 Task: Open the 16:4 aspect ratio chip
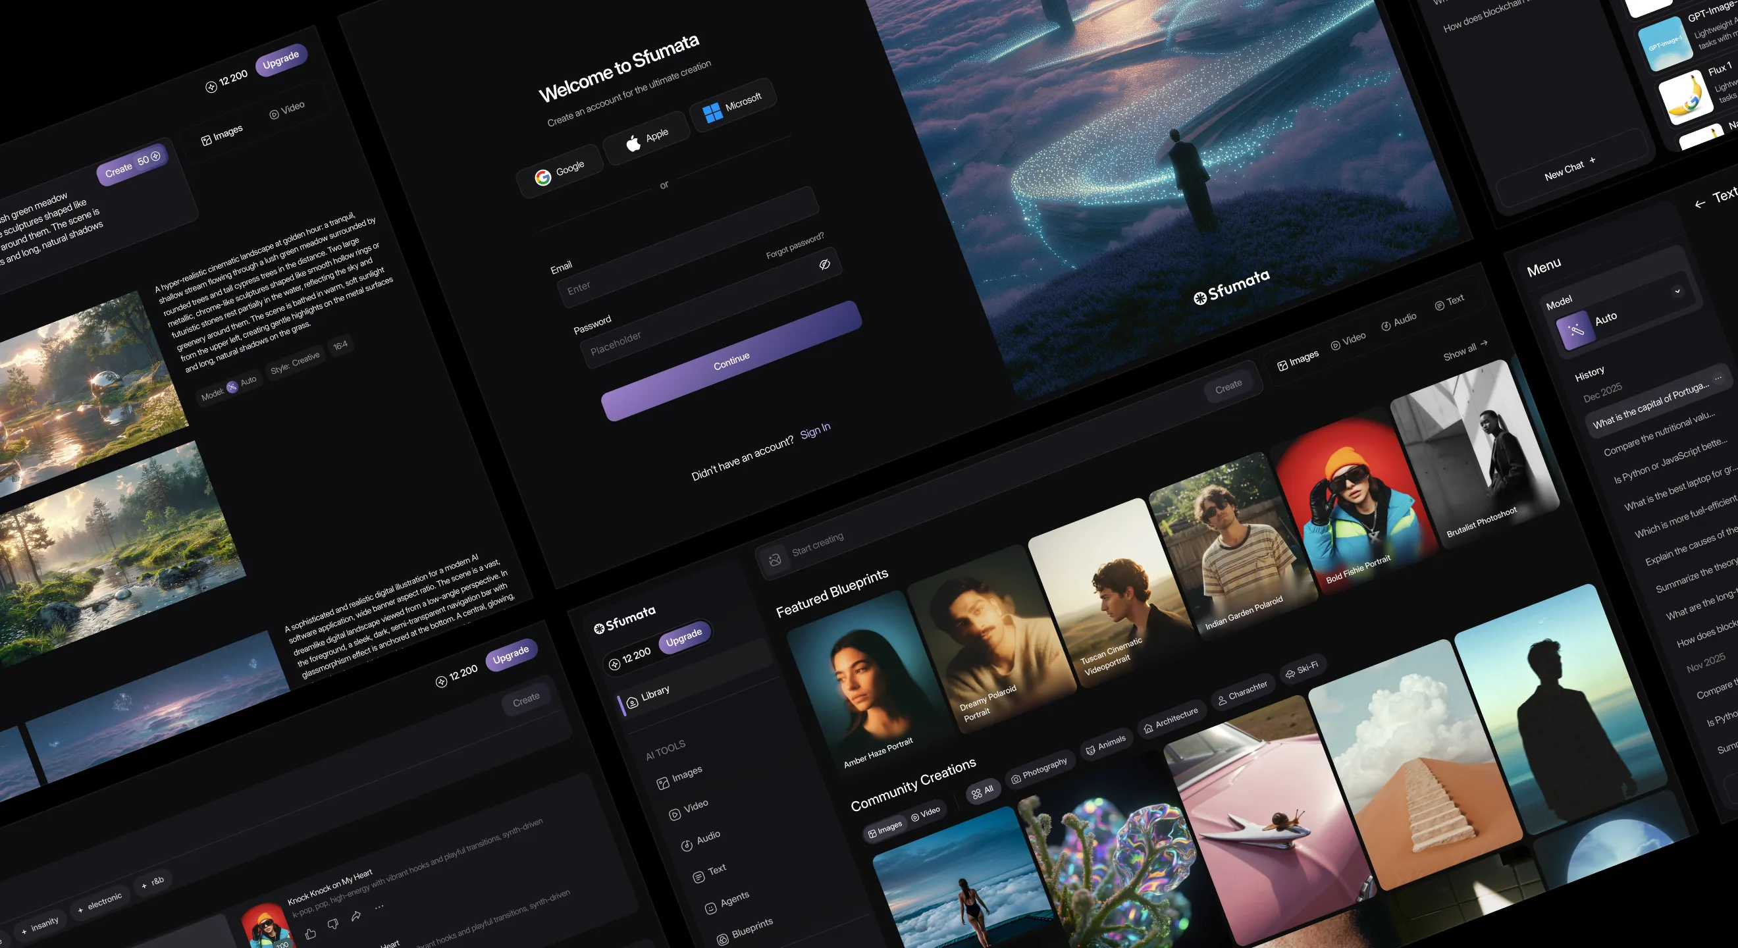coord(341,346)
